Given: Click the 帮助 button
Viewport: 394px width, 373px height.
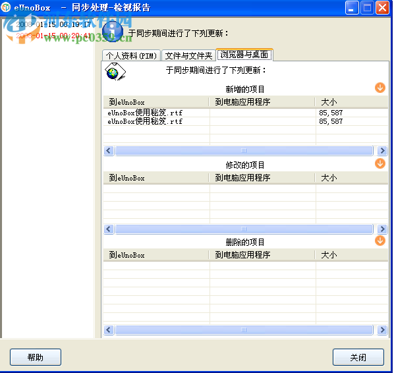Looking at the screenshot, I should click(x=36, y=357).
